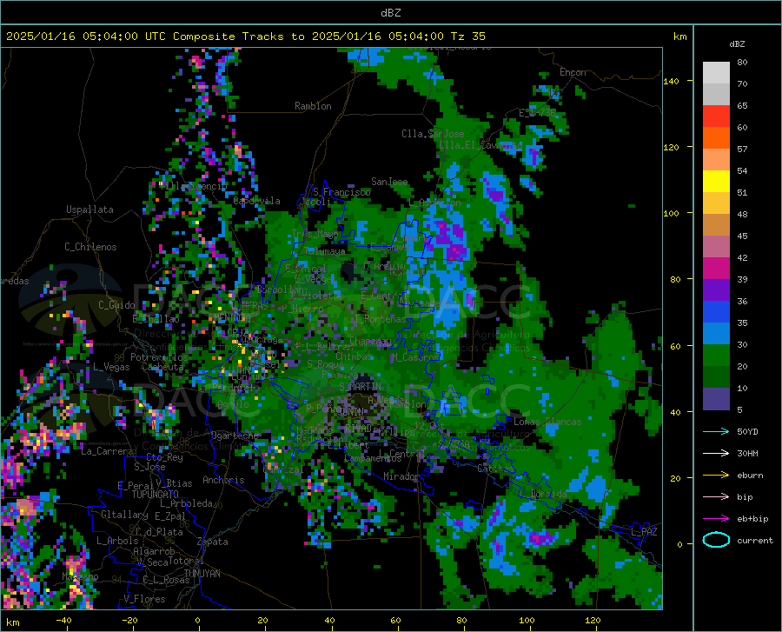782x632 pixels.
Task: Click the Ramblon label near top
Action: click(313, 106)
